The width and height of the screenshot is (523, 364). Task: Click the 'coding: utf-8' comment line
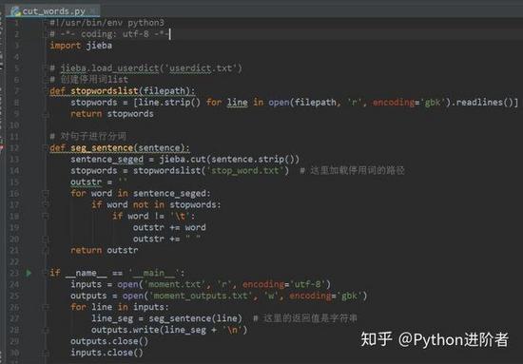110,34
